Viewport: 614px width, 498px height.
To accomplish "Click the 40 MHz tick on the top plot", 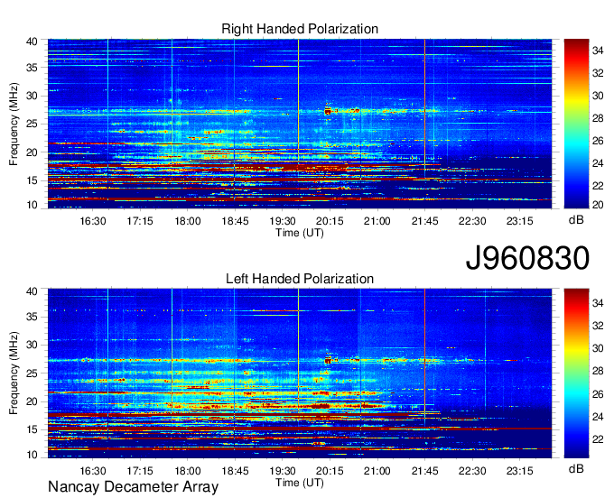I will (x=32, y=41).
